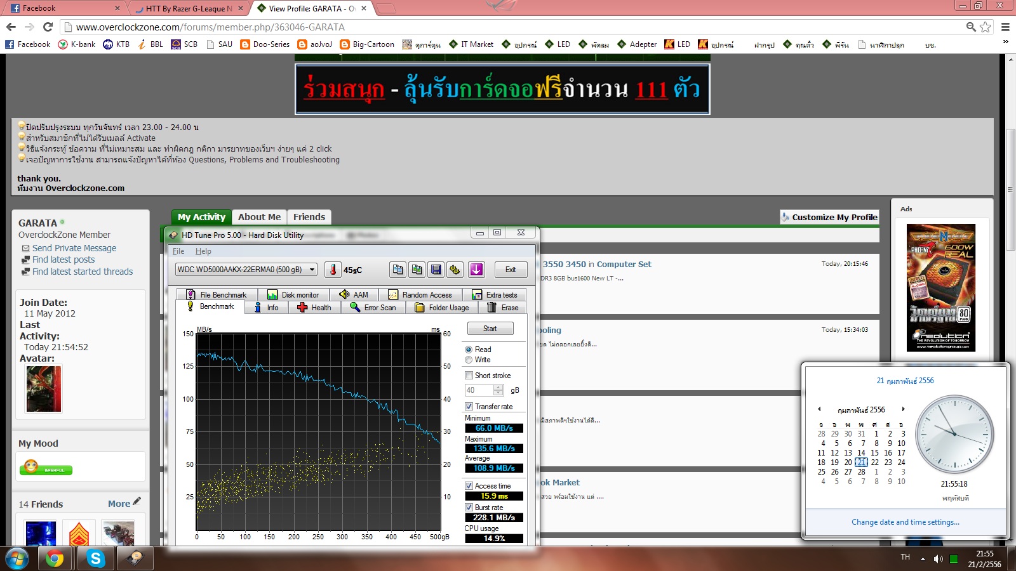The width and height of the screenshot is (1016, 571).
Task: Select the Write radio button
Action: click(x=469, y=360)
